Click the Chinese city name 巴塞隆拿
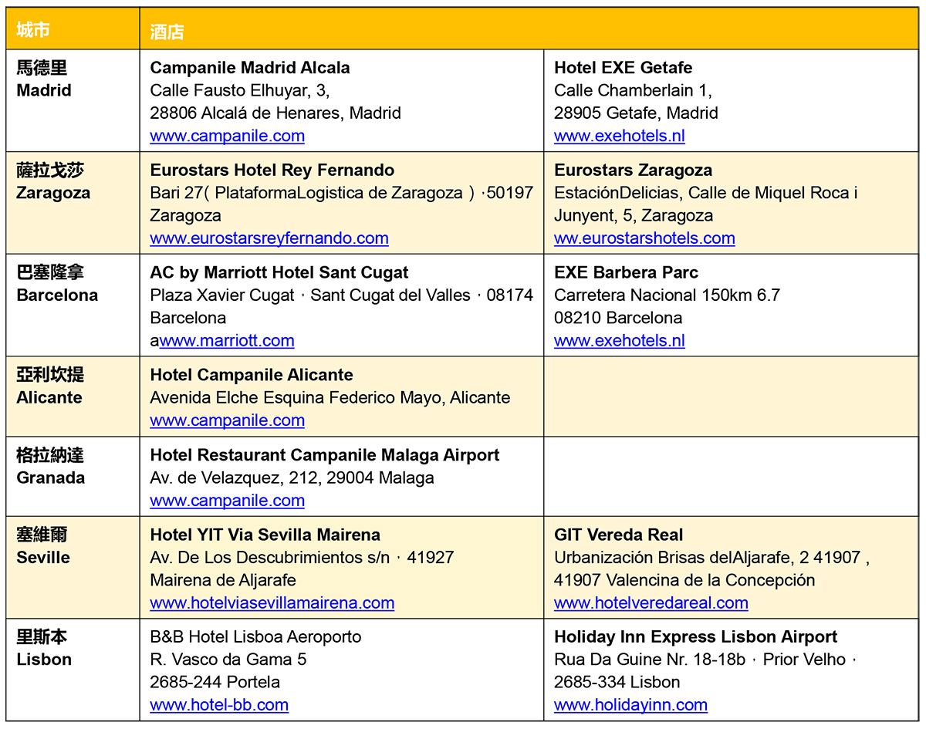This screenshot has height=729, width=926. coord(50,272)
